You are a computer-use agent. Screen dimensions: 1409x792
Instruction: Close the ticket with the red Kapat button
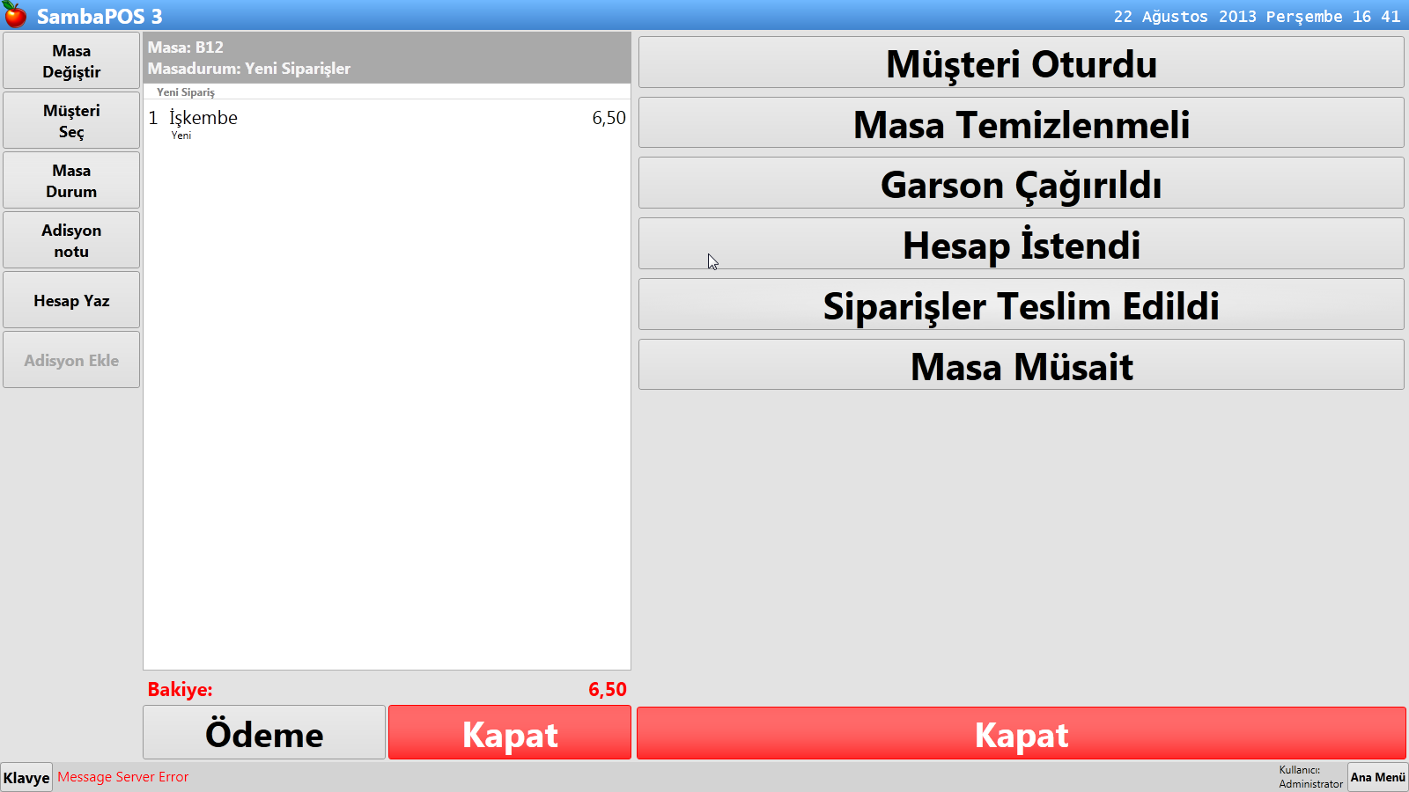tap(509, 732)
